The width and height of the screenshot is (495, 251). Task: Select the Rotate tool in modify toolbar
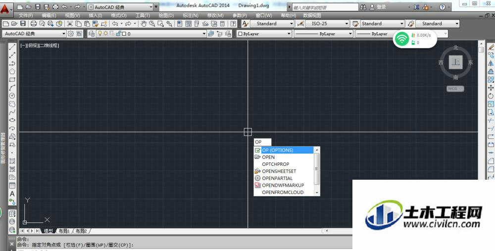point(491,96)
